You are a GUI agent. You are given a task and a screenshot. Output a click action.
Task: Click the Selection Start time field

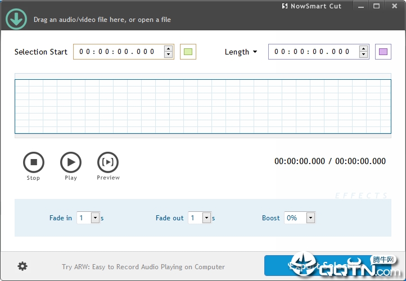click(119, 52)
